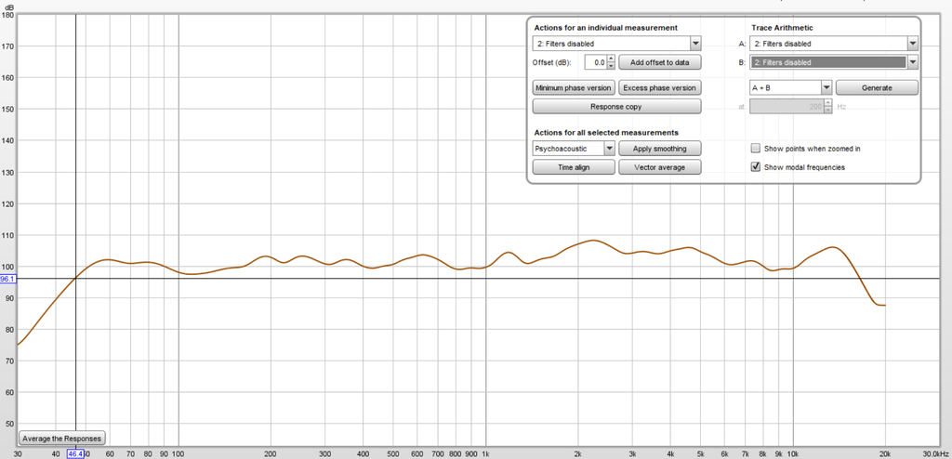Click the 46.4 Hz cursor frequency label

tap(75, 454)
